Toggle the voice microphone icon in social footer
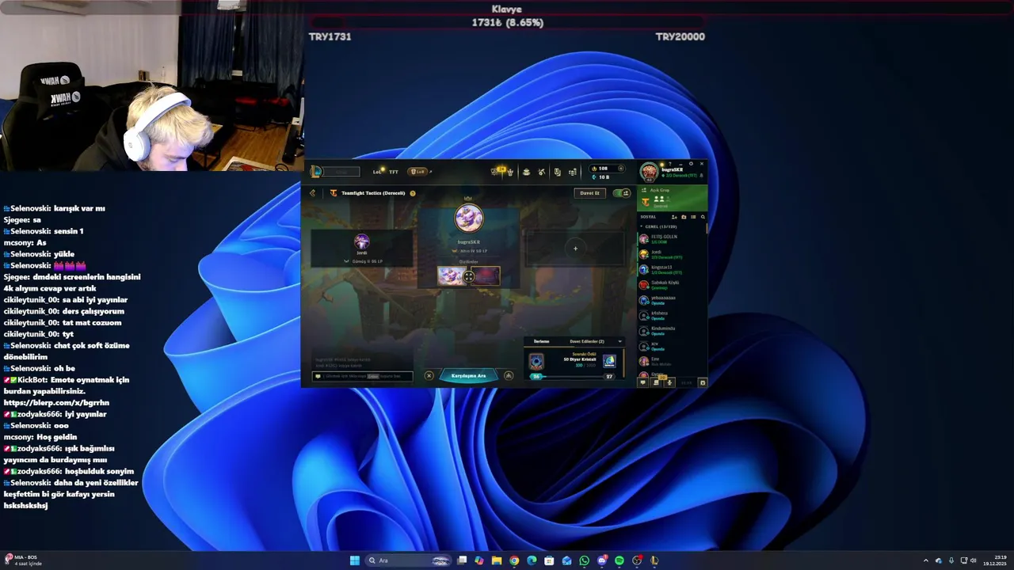Image resolution: width=1014 pixels, height=570 pixels. [x=669, y=382]
